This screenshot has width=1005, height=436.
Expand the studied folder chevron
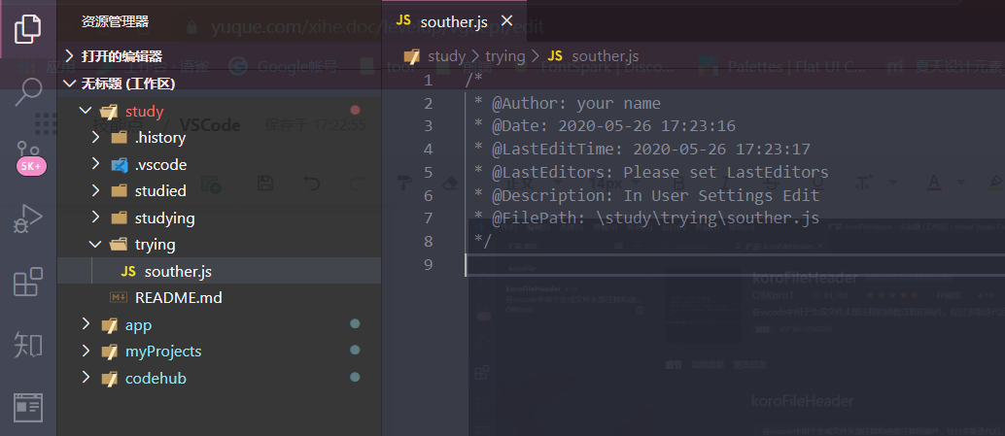[x=95, y=190]
